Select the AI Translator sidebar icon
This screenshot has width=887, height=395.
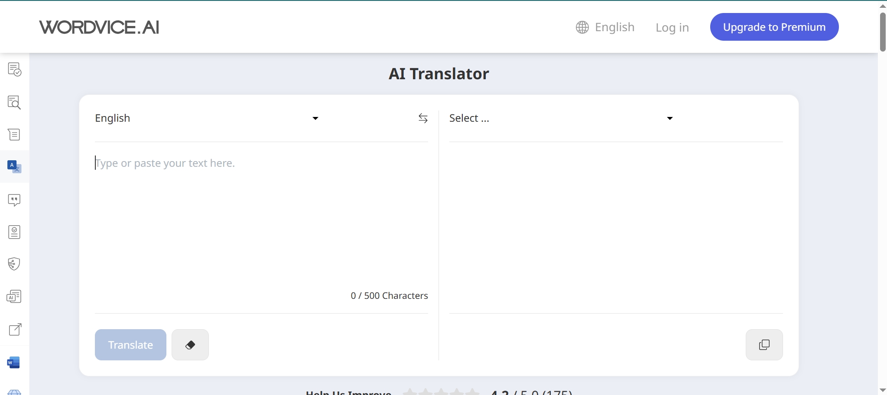[x=14, y=167]
